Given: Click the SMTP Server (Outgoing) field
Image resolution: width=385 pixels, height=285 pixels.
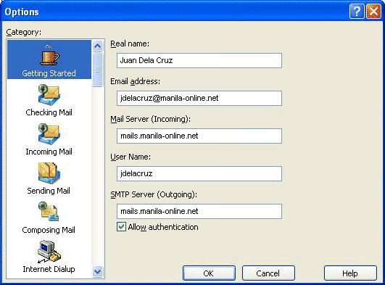Looking at the screenshot, I should [x=199, y=211].
